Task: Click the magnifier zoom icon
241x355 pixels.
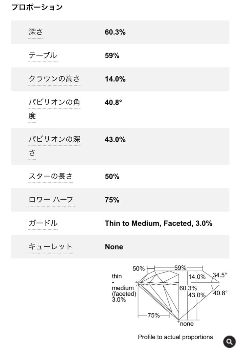Action: point(229,342)
